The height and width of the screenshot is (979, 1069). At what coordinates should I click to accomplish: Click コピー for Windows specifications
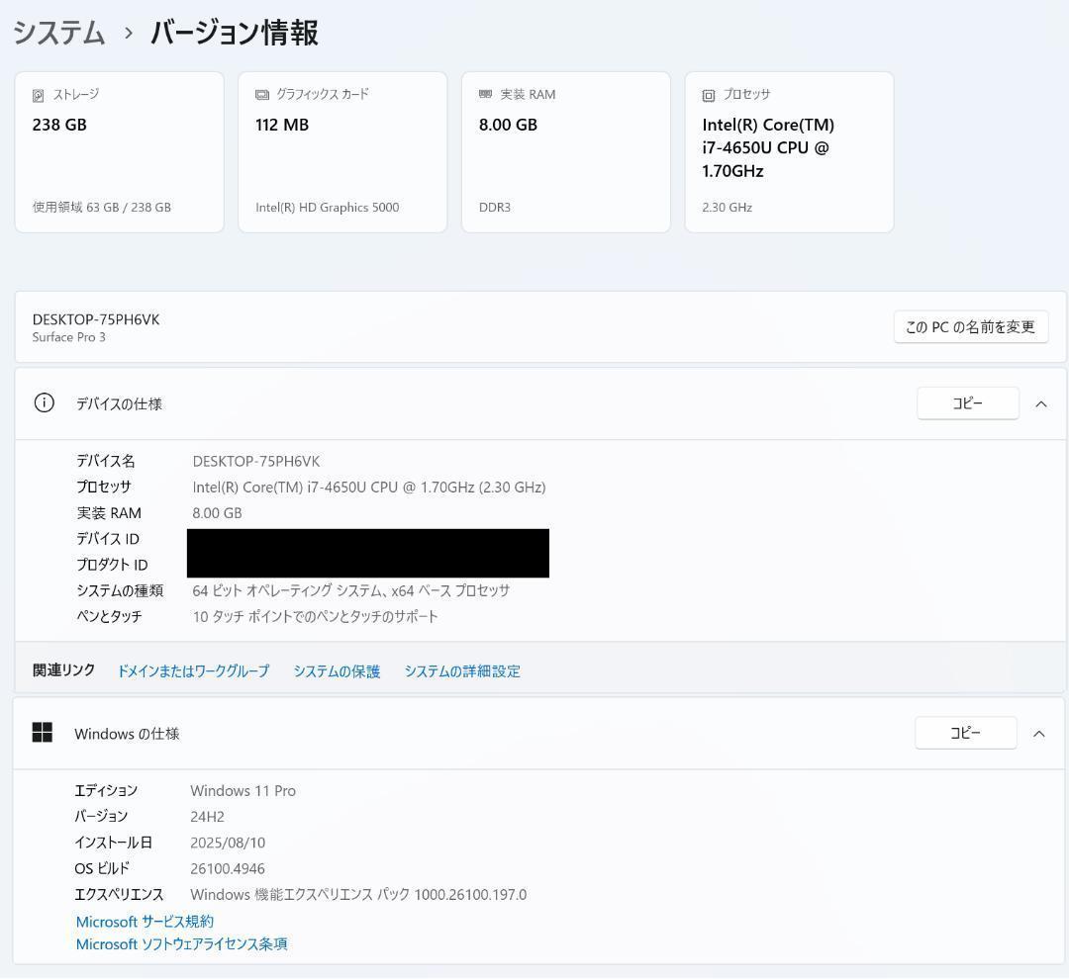(965, 733)
